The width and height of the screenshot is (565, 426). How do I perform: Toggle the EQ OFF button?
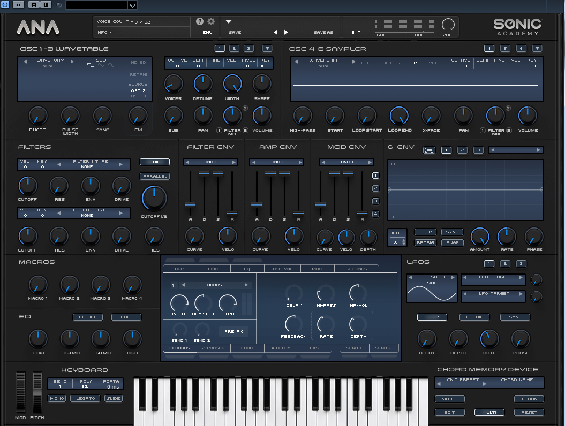88,317
